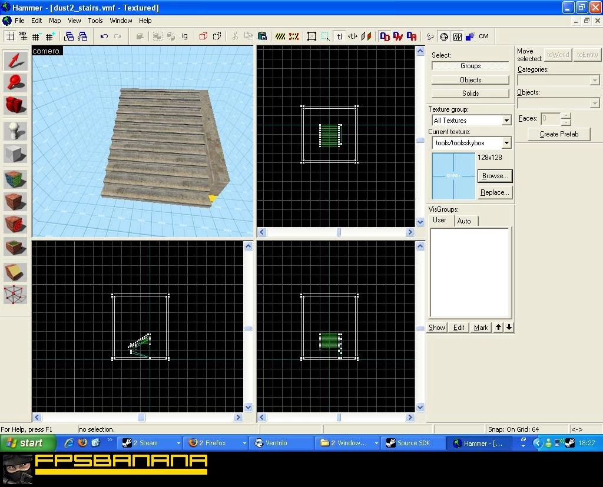Screen dimensions: 603x487
Task: Click the Larger Grid toolbar icon
Action: pos(50,36)
